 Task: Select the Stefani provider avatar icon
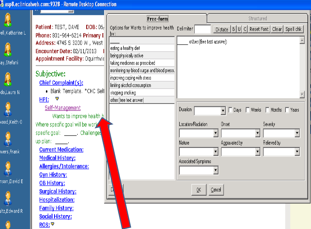(x=8, y=50)
